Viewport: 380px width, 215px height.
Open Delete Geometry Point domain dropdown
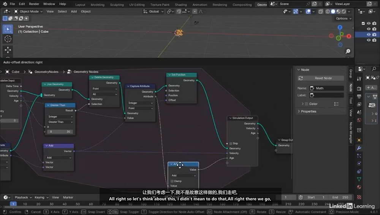coord(104,89)
